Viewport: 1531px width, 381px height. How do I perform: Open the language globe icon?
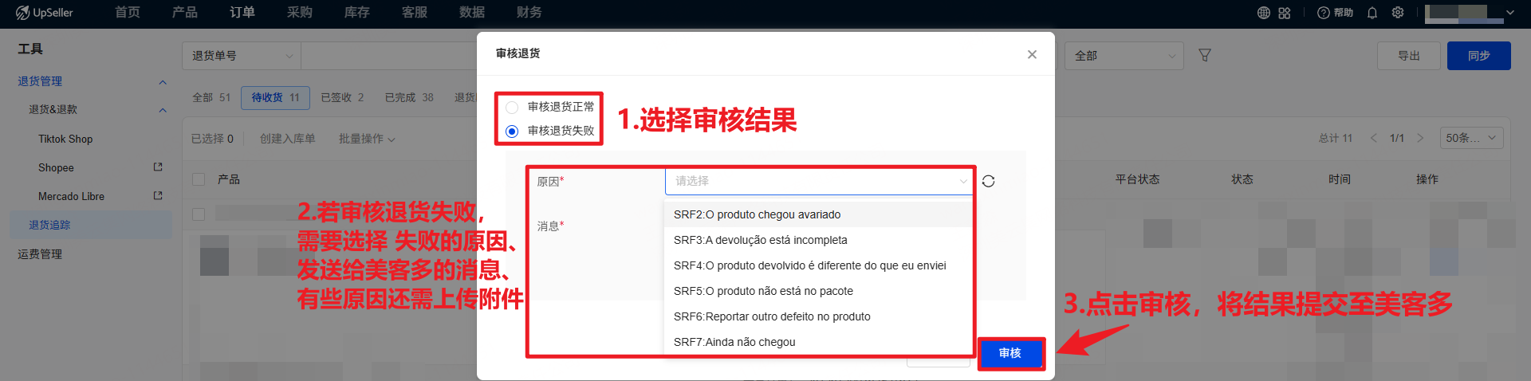point(1264,13)
